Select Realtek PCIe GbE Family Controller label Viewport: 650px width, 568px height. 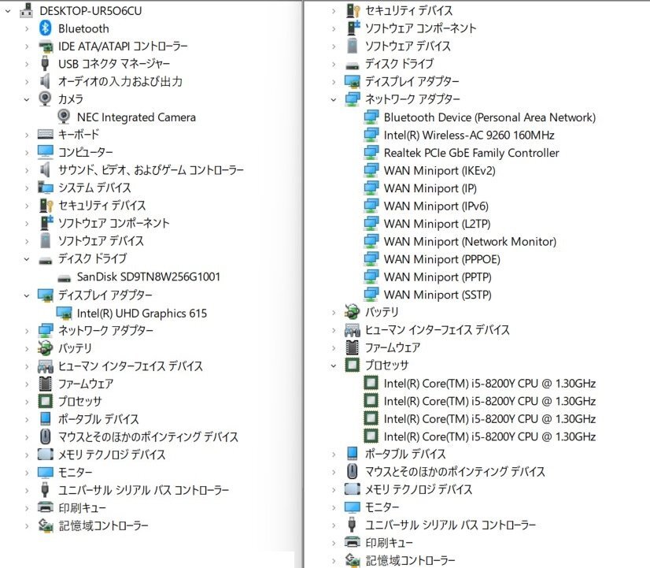pos(471,153)
